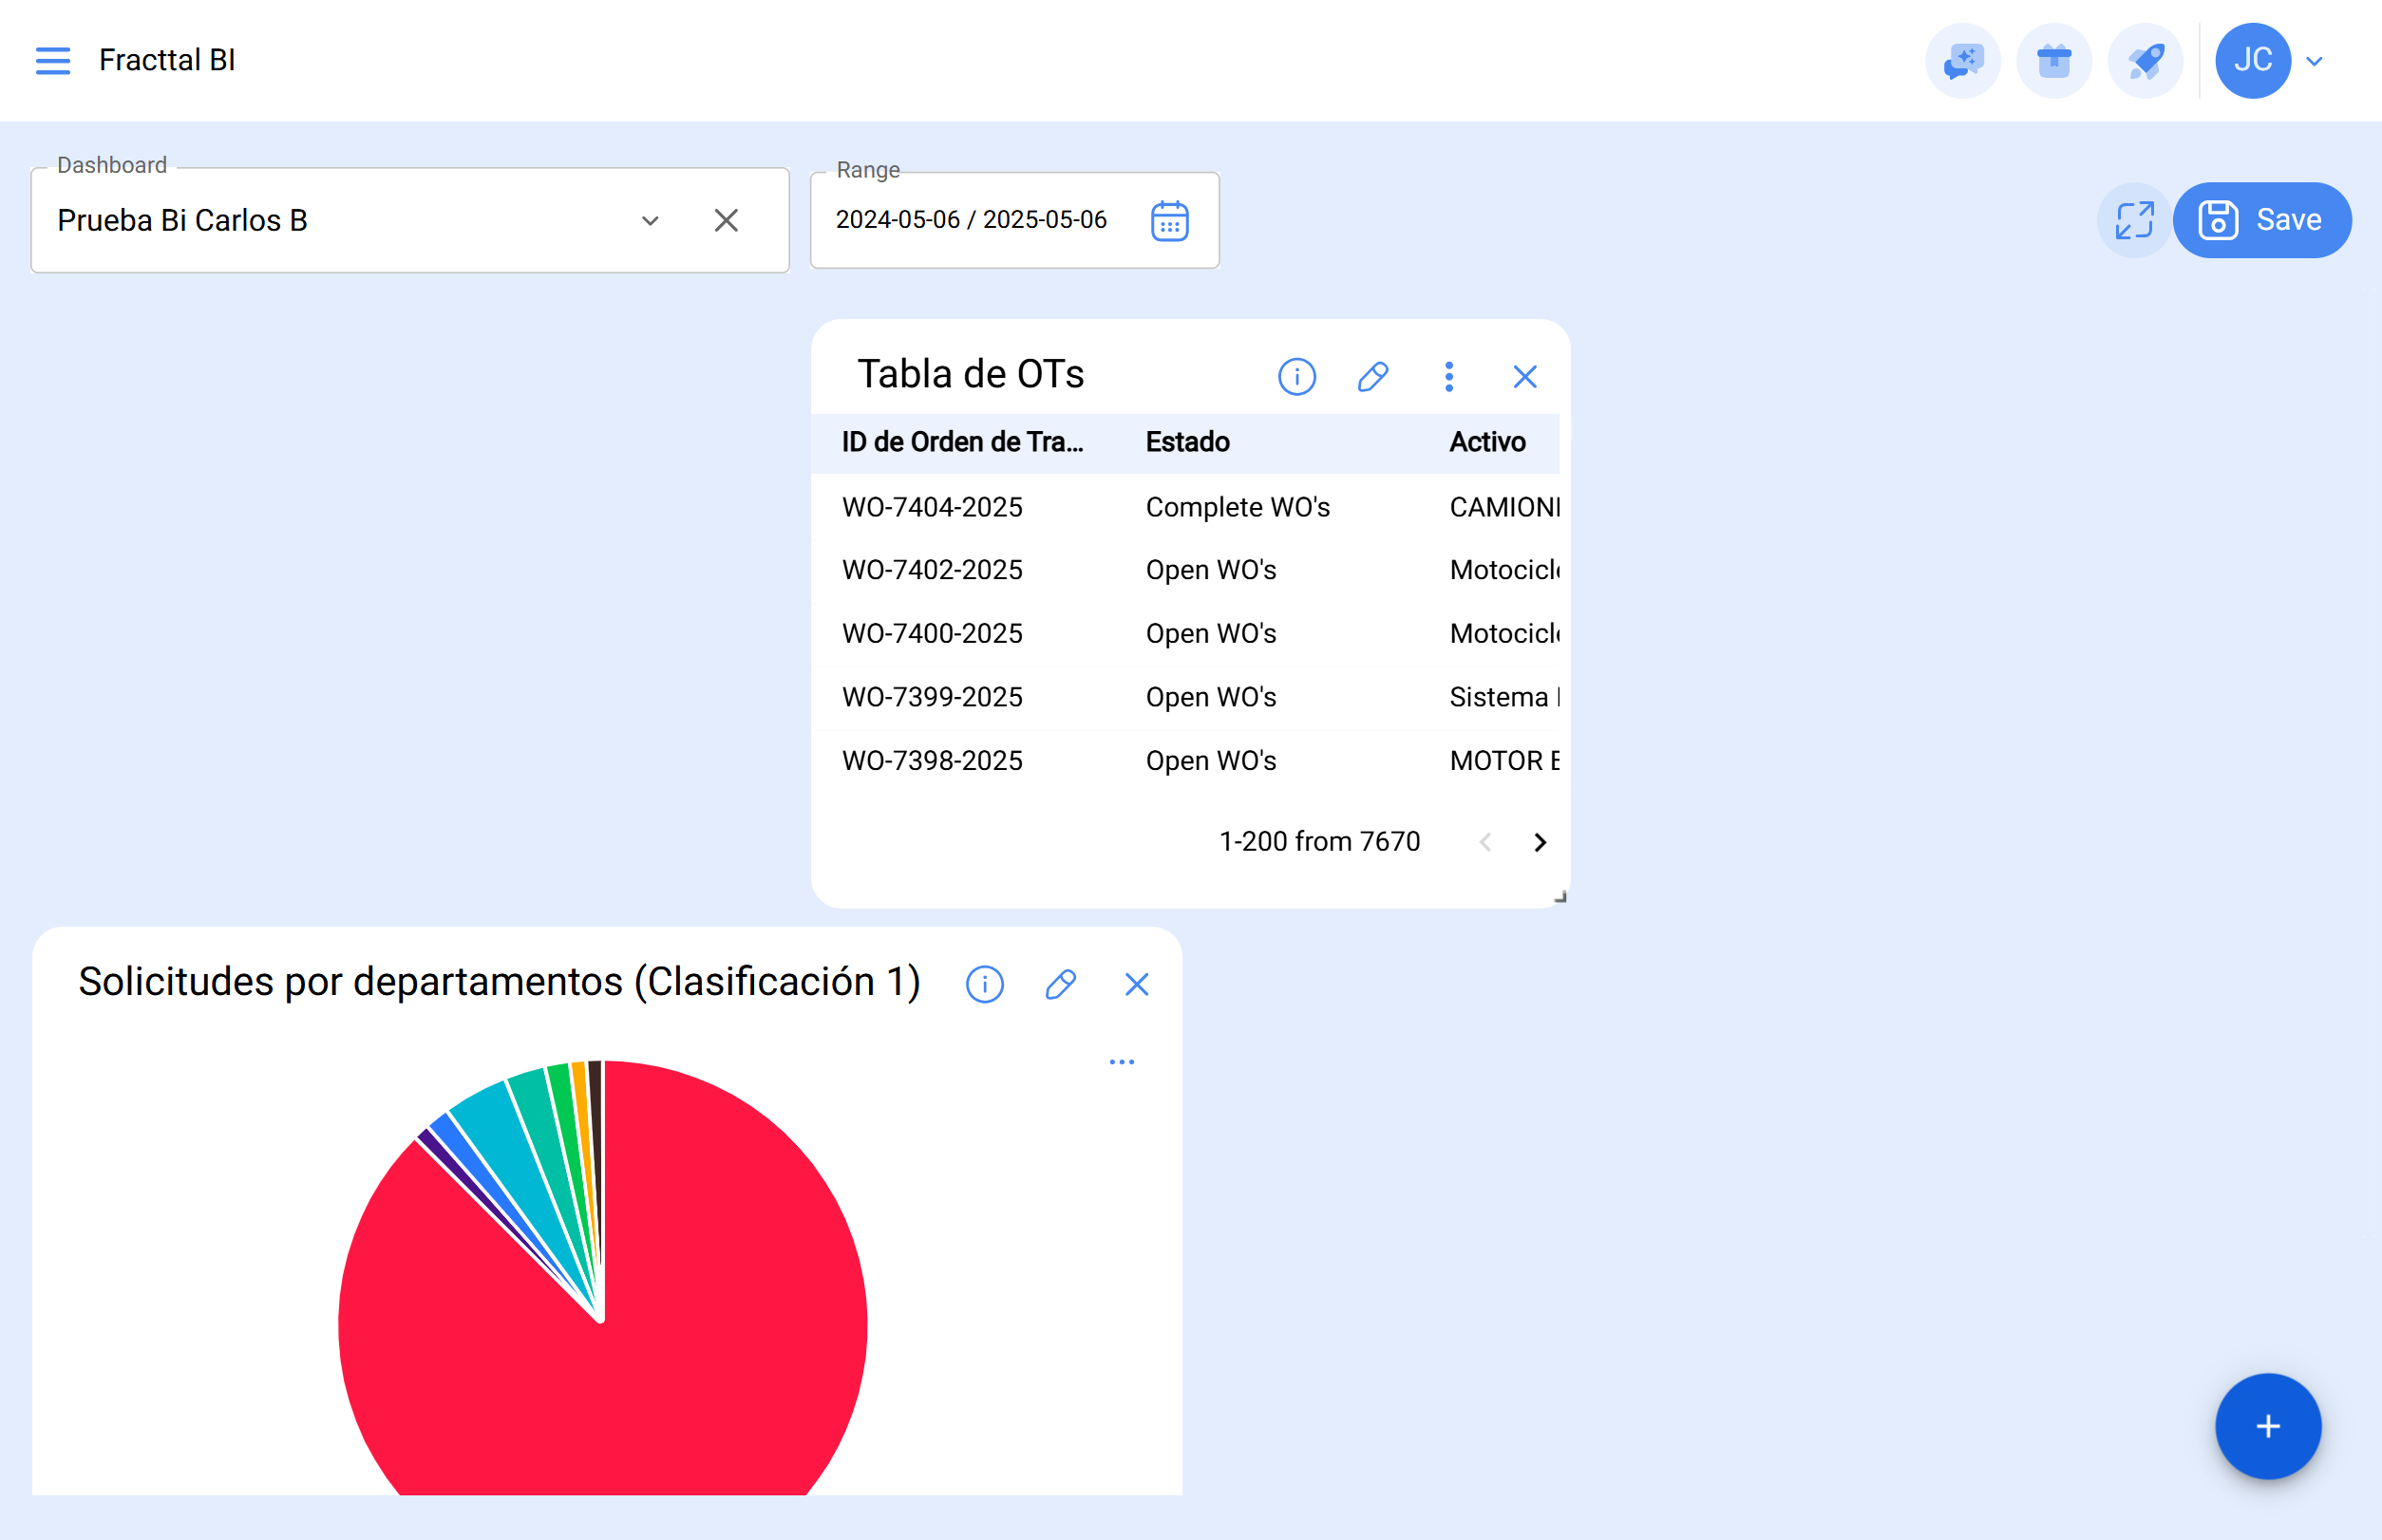Click the rocket launch icon
This screenshot has width=2382, height=1540.
click(x=2144, y=61)
